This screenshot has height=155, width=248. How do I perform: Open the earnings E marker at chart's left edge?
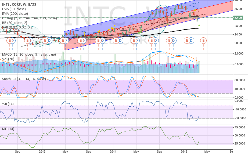(x=9, y=41)
